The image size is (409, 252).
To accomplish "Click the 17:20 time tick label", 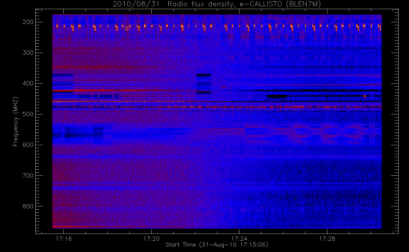I will click(151, 239).
